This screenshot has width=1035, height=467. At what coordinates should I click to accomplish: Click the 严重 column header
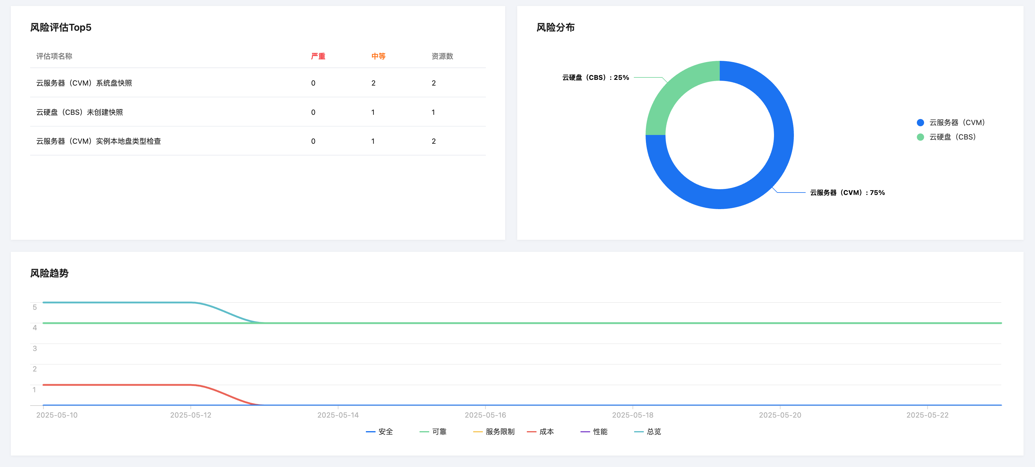(x=318, y=56)
